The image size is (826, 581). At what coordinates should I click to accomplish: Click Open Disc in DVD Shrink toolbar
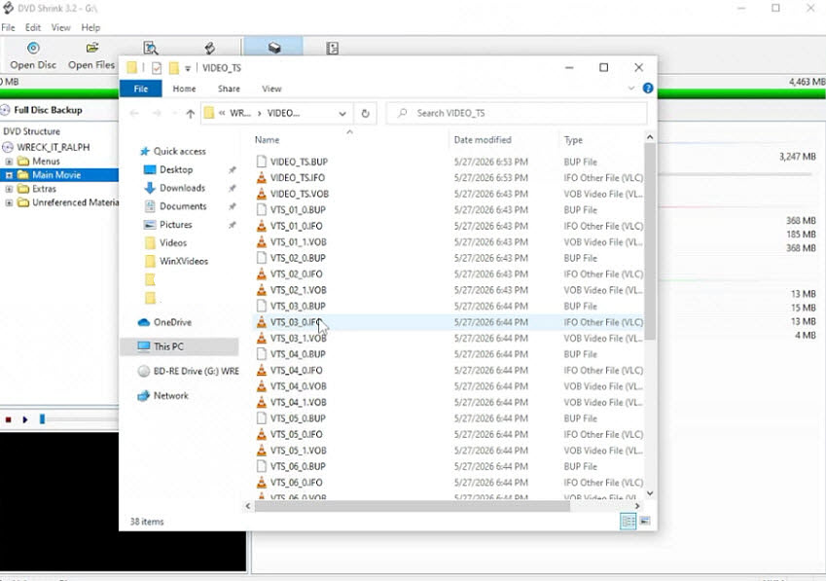click(x=33, y=55)
